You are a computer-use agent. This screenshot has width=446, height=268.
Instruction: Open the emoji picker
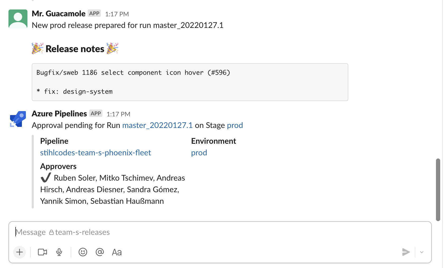83,252
